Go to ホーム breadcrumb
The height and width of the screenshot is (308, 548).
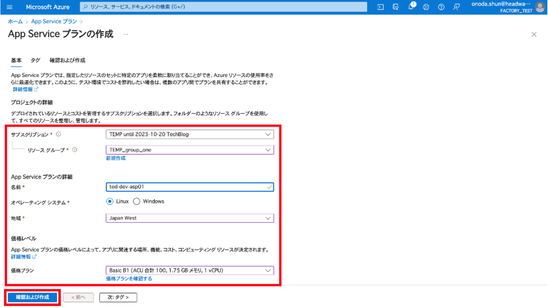pyautogui.click(x=15, y=21)
